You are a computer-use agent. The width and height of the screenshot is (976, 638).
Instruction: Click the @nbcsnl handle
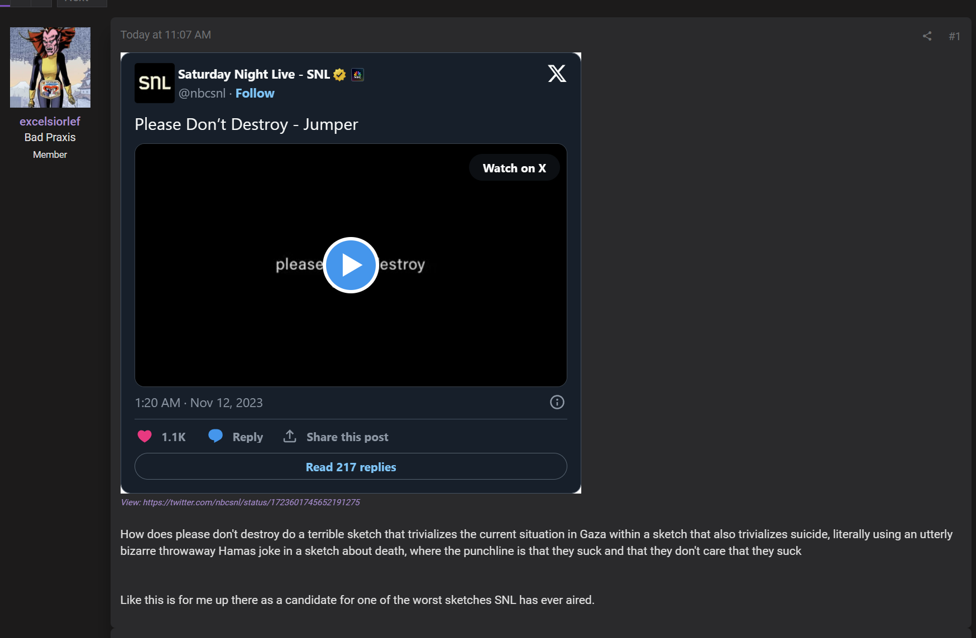pyautogui.click(x=202, y=94)
